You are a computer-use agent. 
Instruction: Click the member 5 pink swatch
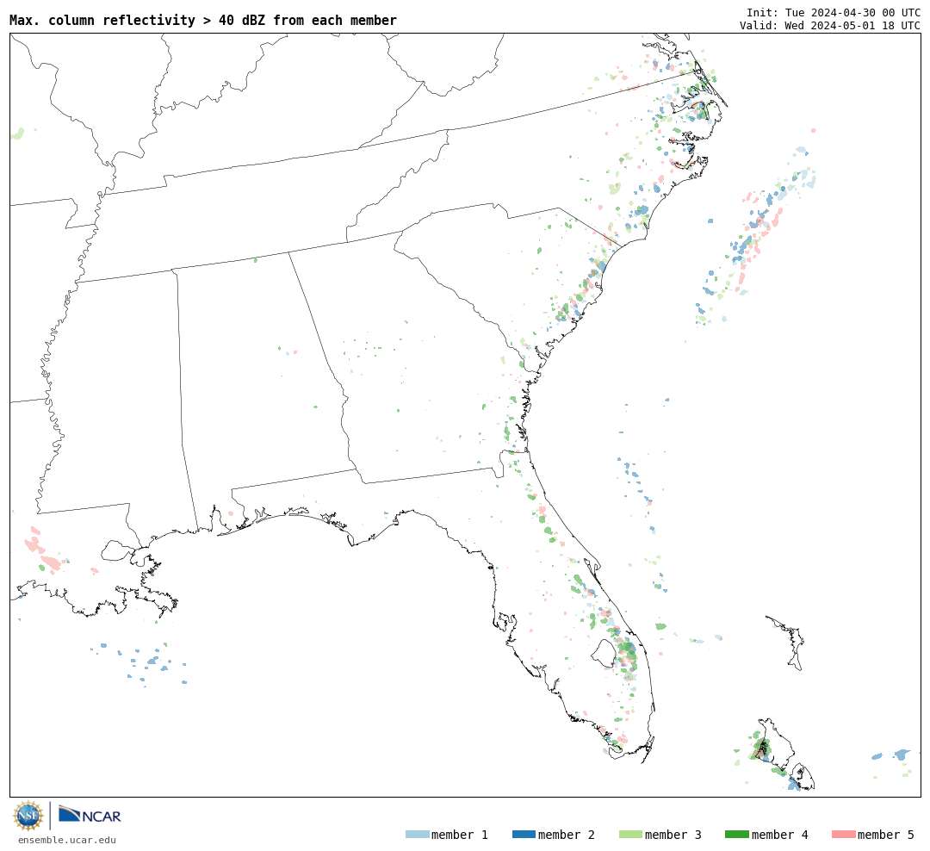843,835
